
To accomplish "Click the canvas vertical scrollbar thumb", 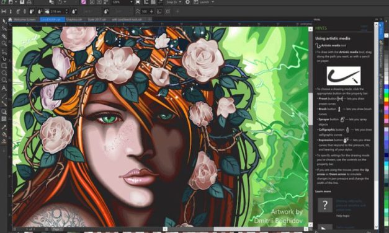I will (x=310, y=108).
